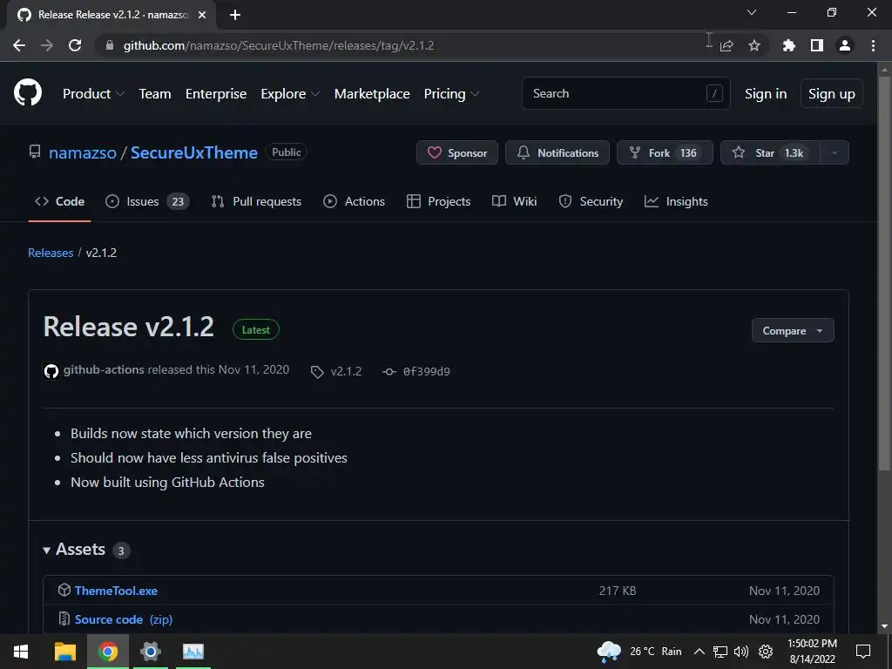Click the Chrome taskbar icon

[x=107, y=652]
